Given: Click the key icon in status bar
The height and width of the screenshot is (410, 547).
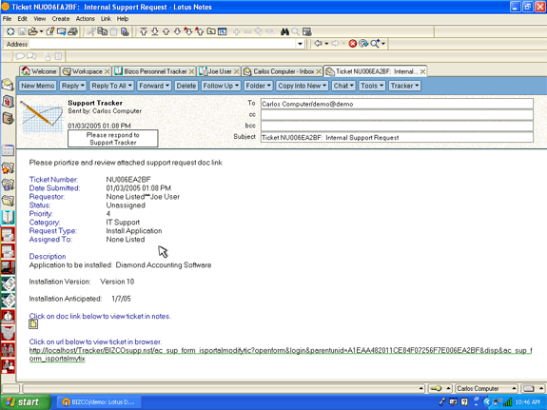Looking at the screenshot, I should click(436, 388).
